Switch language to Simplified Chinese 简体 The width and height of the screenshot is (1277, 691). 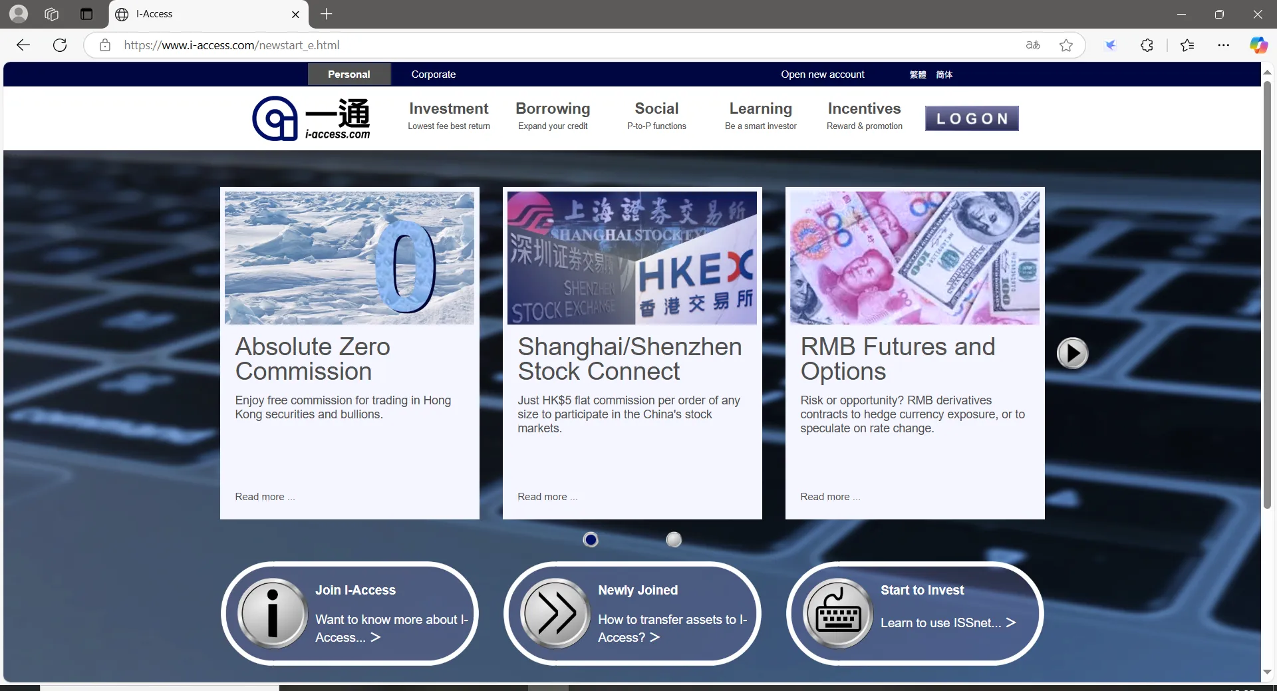point(944,74)
